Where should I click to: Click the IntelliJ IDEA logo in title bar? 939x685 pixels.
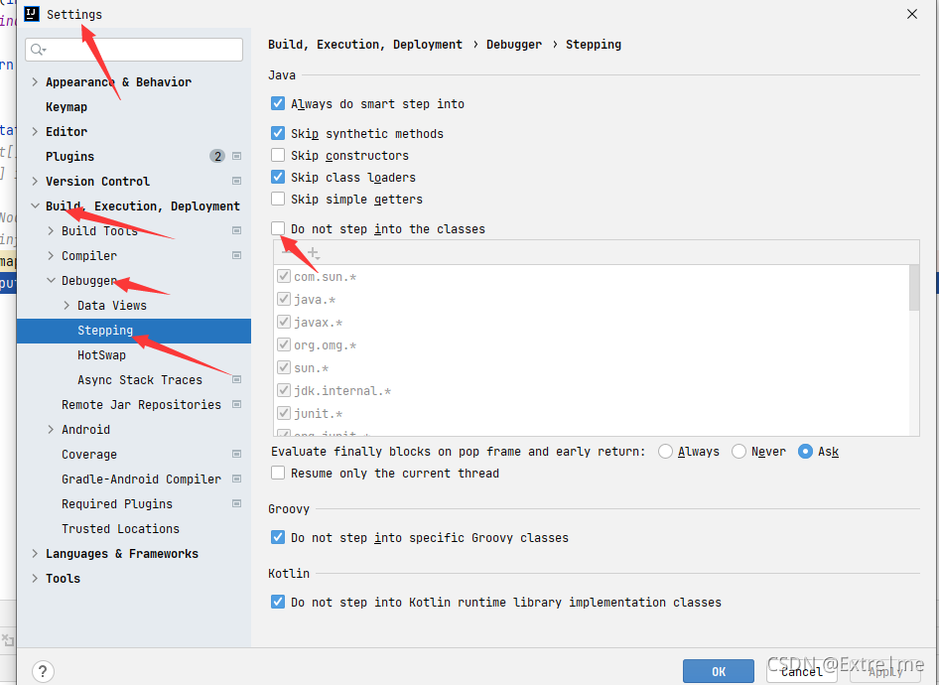tap(32, 14)
